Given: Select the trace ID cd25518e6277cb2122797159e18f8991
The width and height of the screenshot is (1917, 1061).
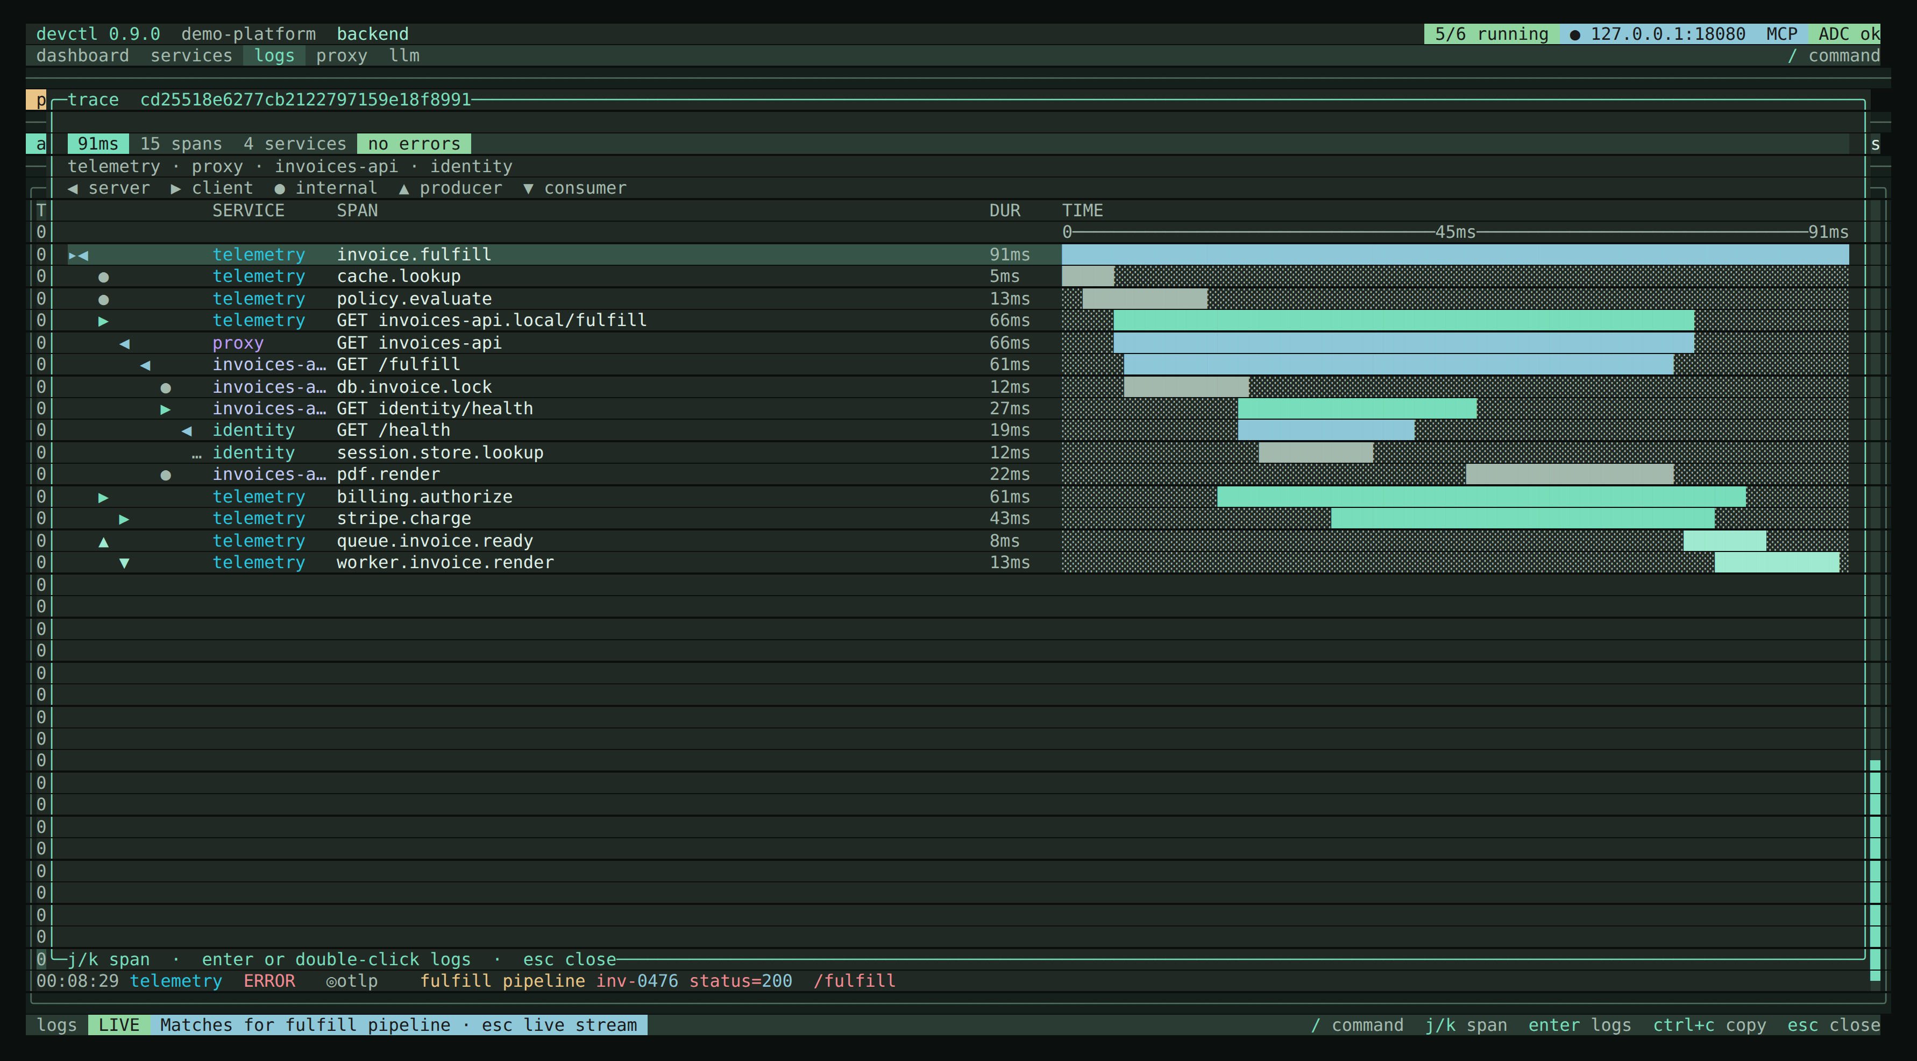Looking at the screenshot, I should pos(305,100).
